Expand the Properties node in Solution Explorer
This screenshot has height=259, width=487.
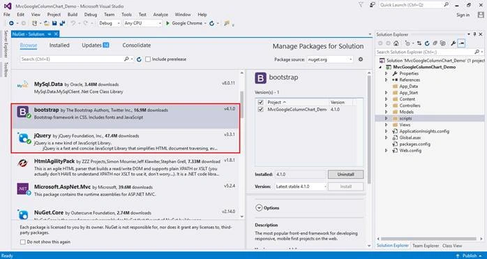click(x=386, y=73)
